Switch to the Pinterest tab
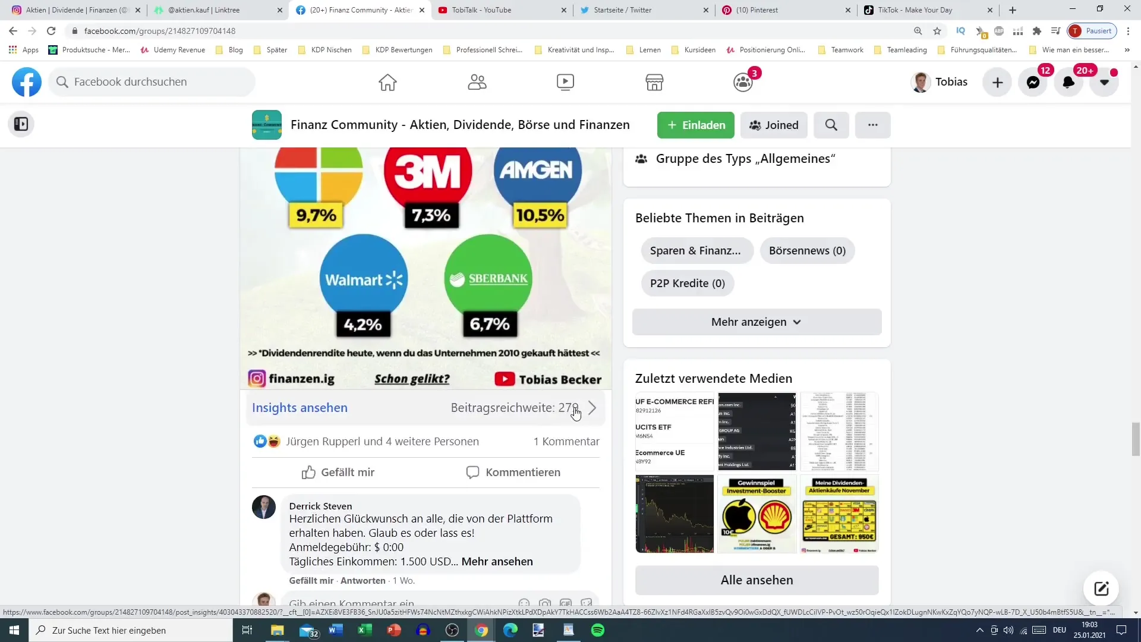Viewport: 1141px width, 642px height. [786, 10]
